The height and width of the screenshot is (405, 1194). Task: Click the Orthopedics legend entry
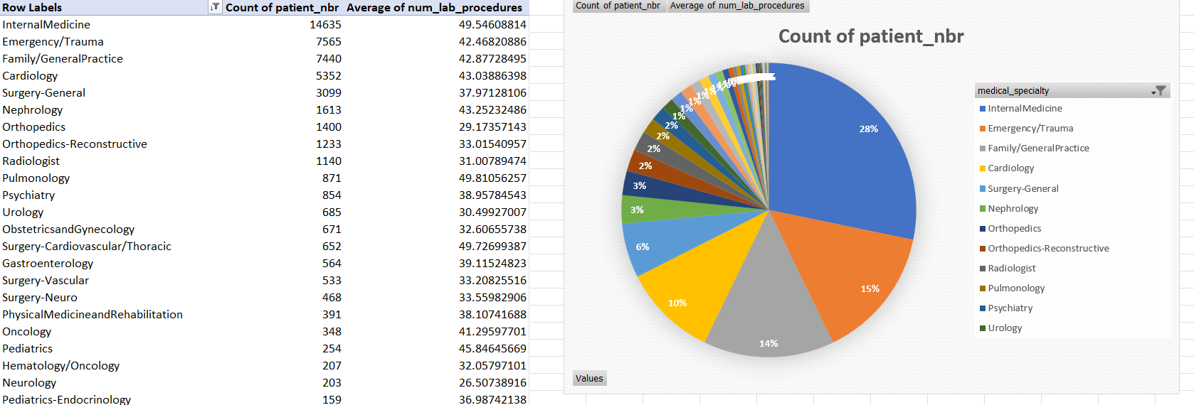tap(1010, 229)
